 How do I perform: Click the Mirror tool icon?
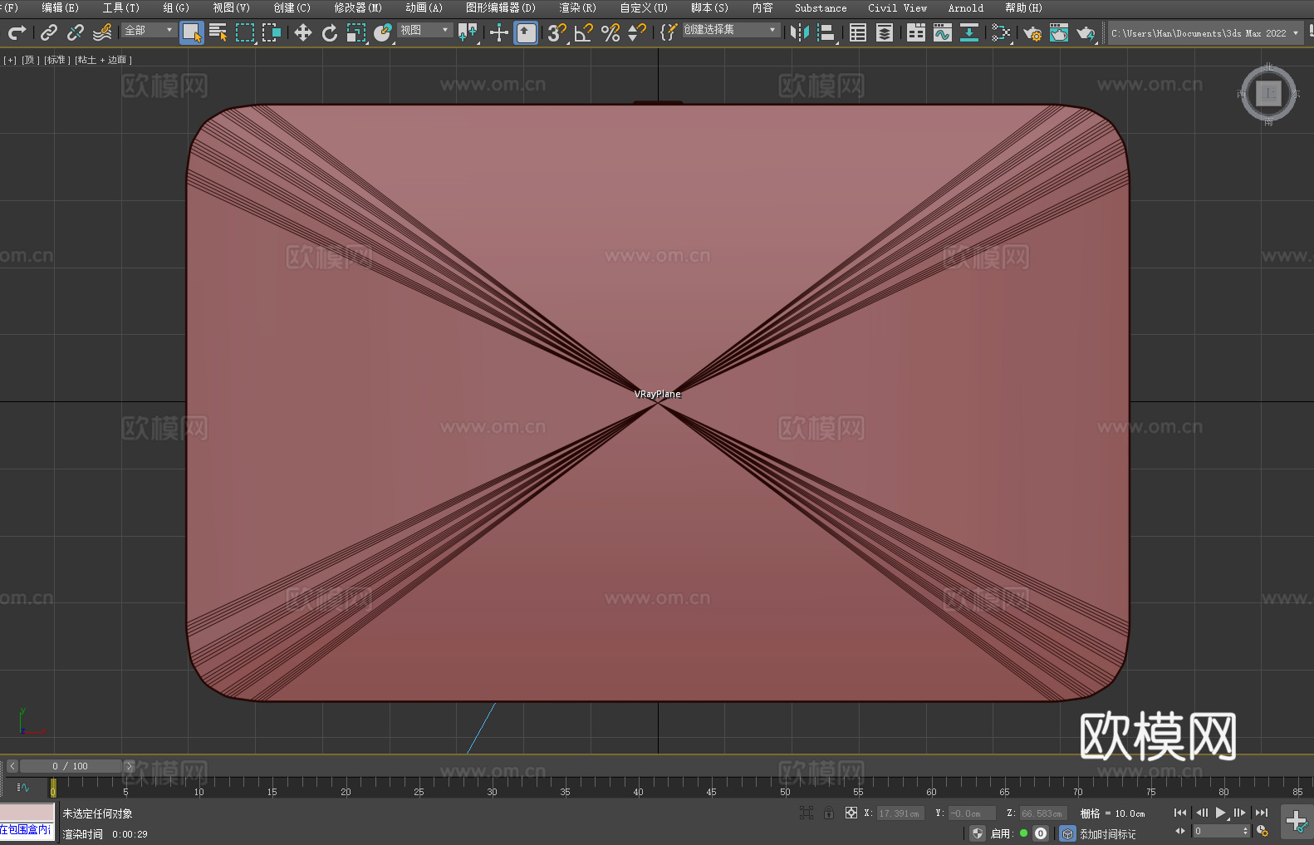(800, 32)
